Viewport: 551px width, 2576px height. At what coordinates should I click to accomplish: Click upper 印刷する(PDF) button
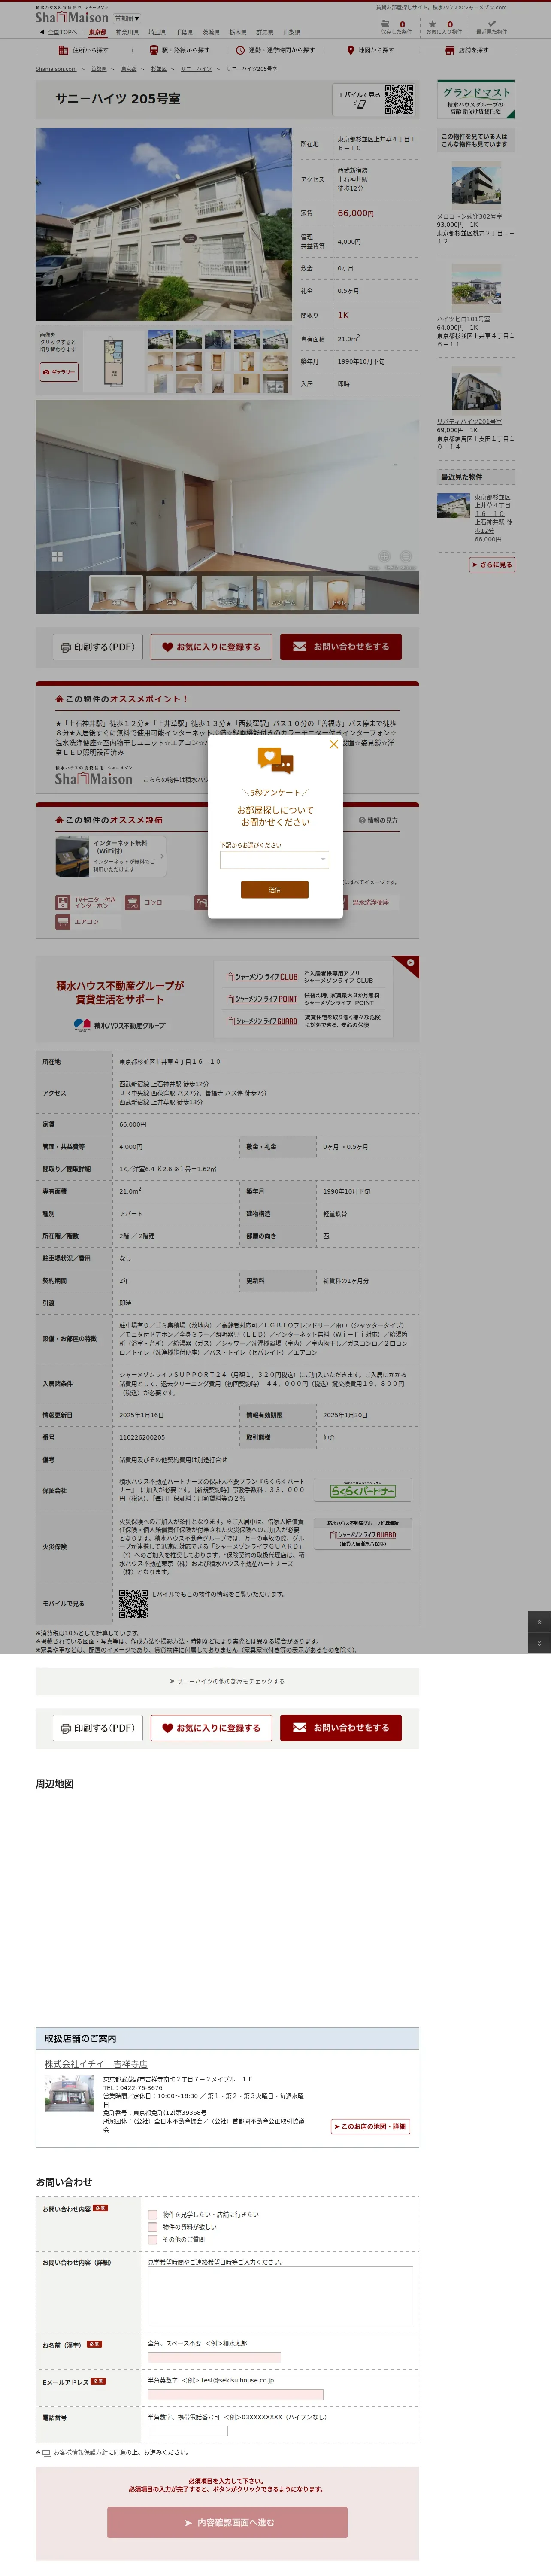click(x=97, y=647)
